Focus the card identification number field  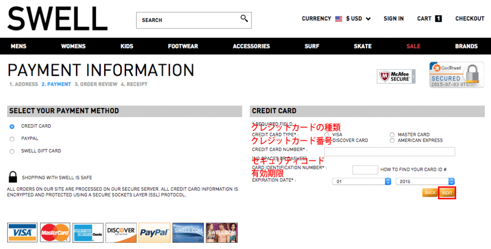point(365,170)
